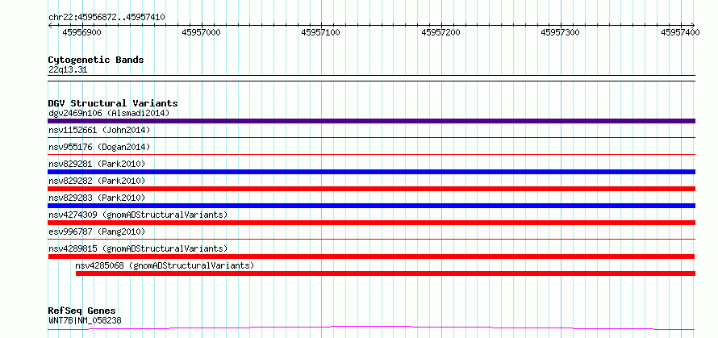Open variant esv996787 (Pang2010) label
Screen dimensions: 718x338
(x=97, y=232)
